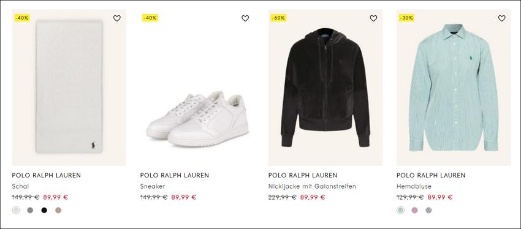Click heart icon on Nickijacke product
This screenshot has height=229, width=521.
(x=373, y=18)
